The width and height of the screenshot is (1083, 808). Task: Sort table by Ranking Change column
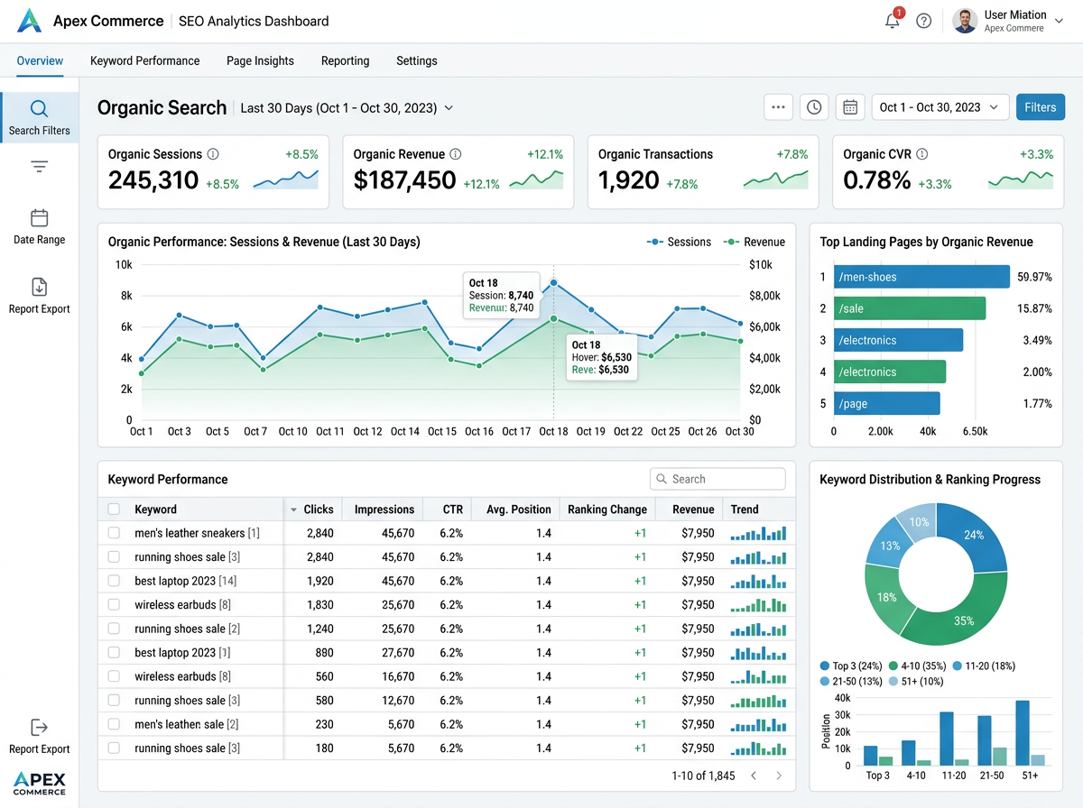pyautogui.click(x=607, y=510)
